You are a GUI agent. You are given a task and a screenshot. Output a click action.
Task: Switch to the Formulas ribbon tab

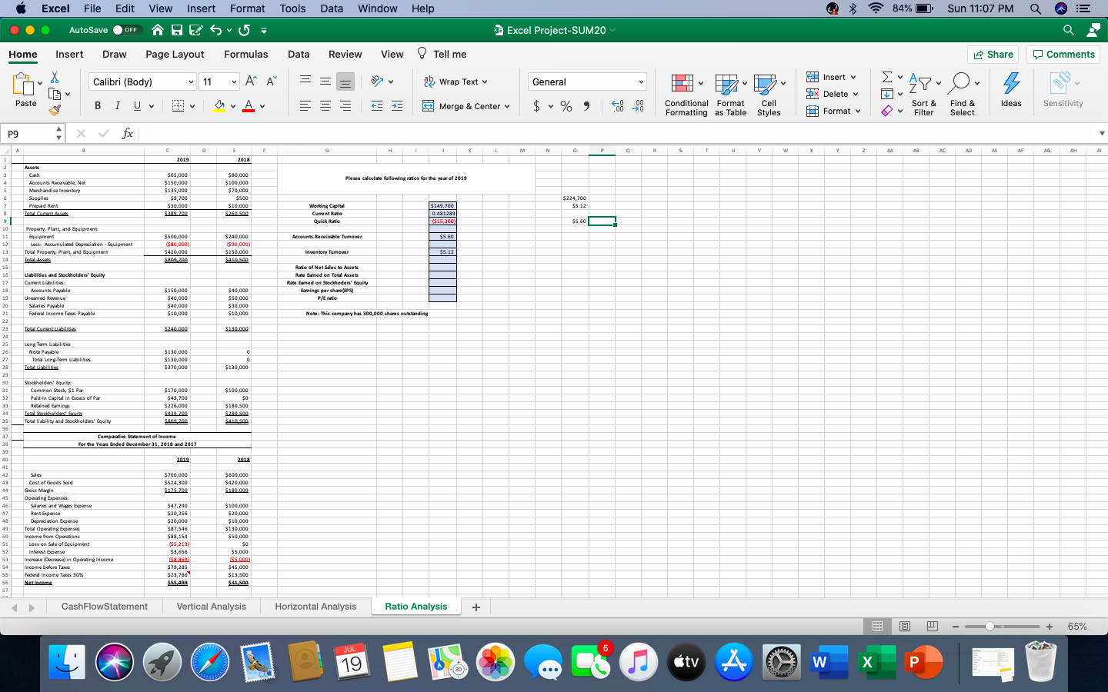tap(246, 54)
